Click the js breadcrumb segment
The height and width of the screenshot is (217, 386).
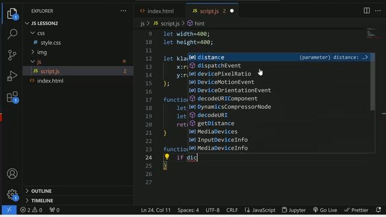[x=142, y=24]
